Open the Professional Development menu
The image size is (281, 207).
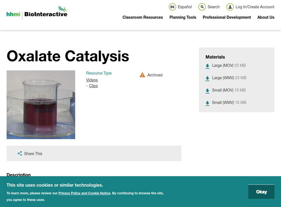[x=227, y=17]
